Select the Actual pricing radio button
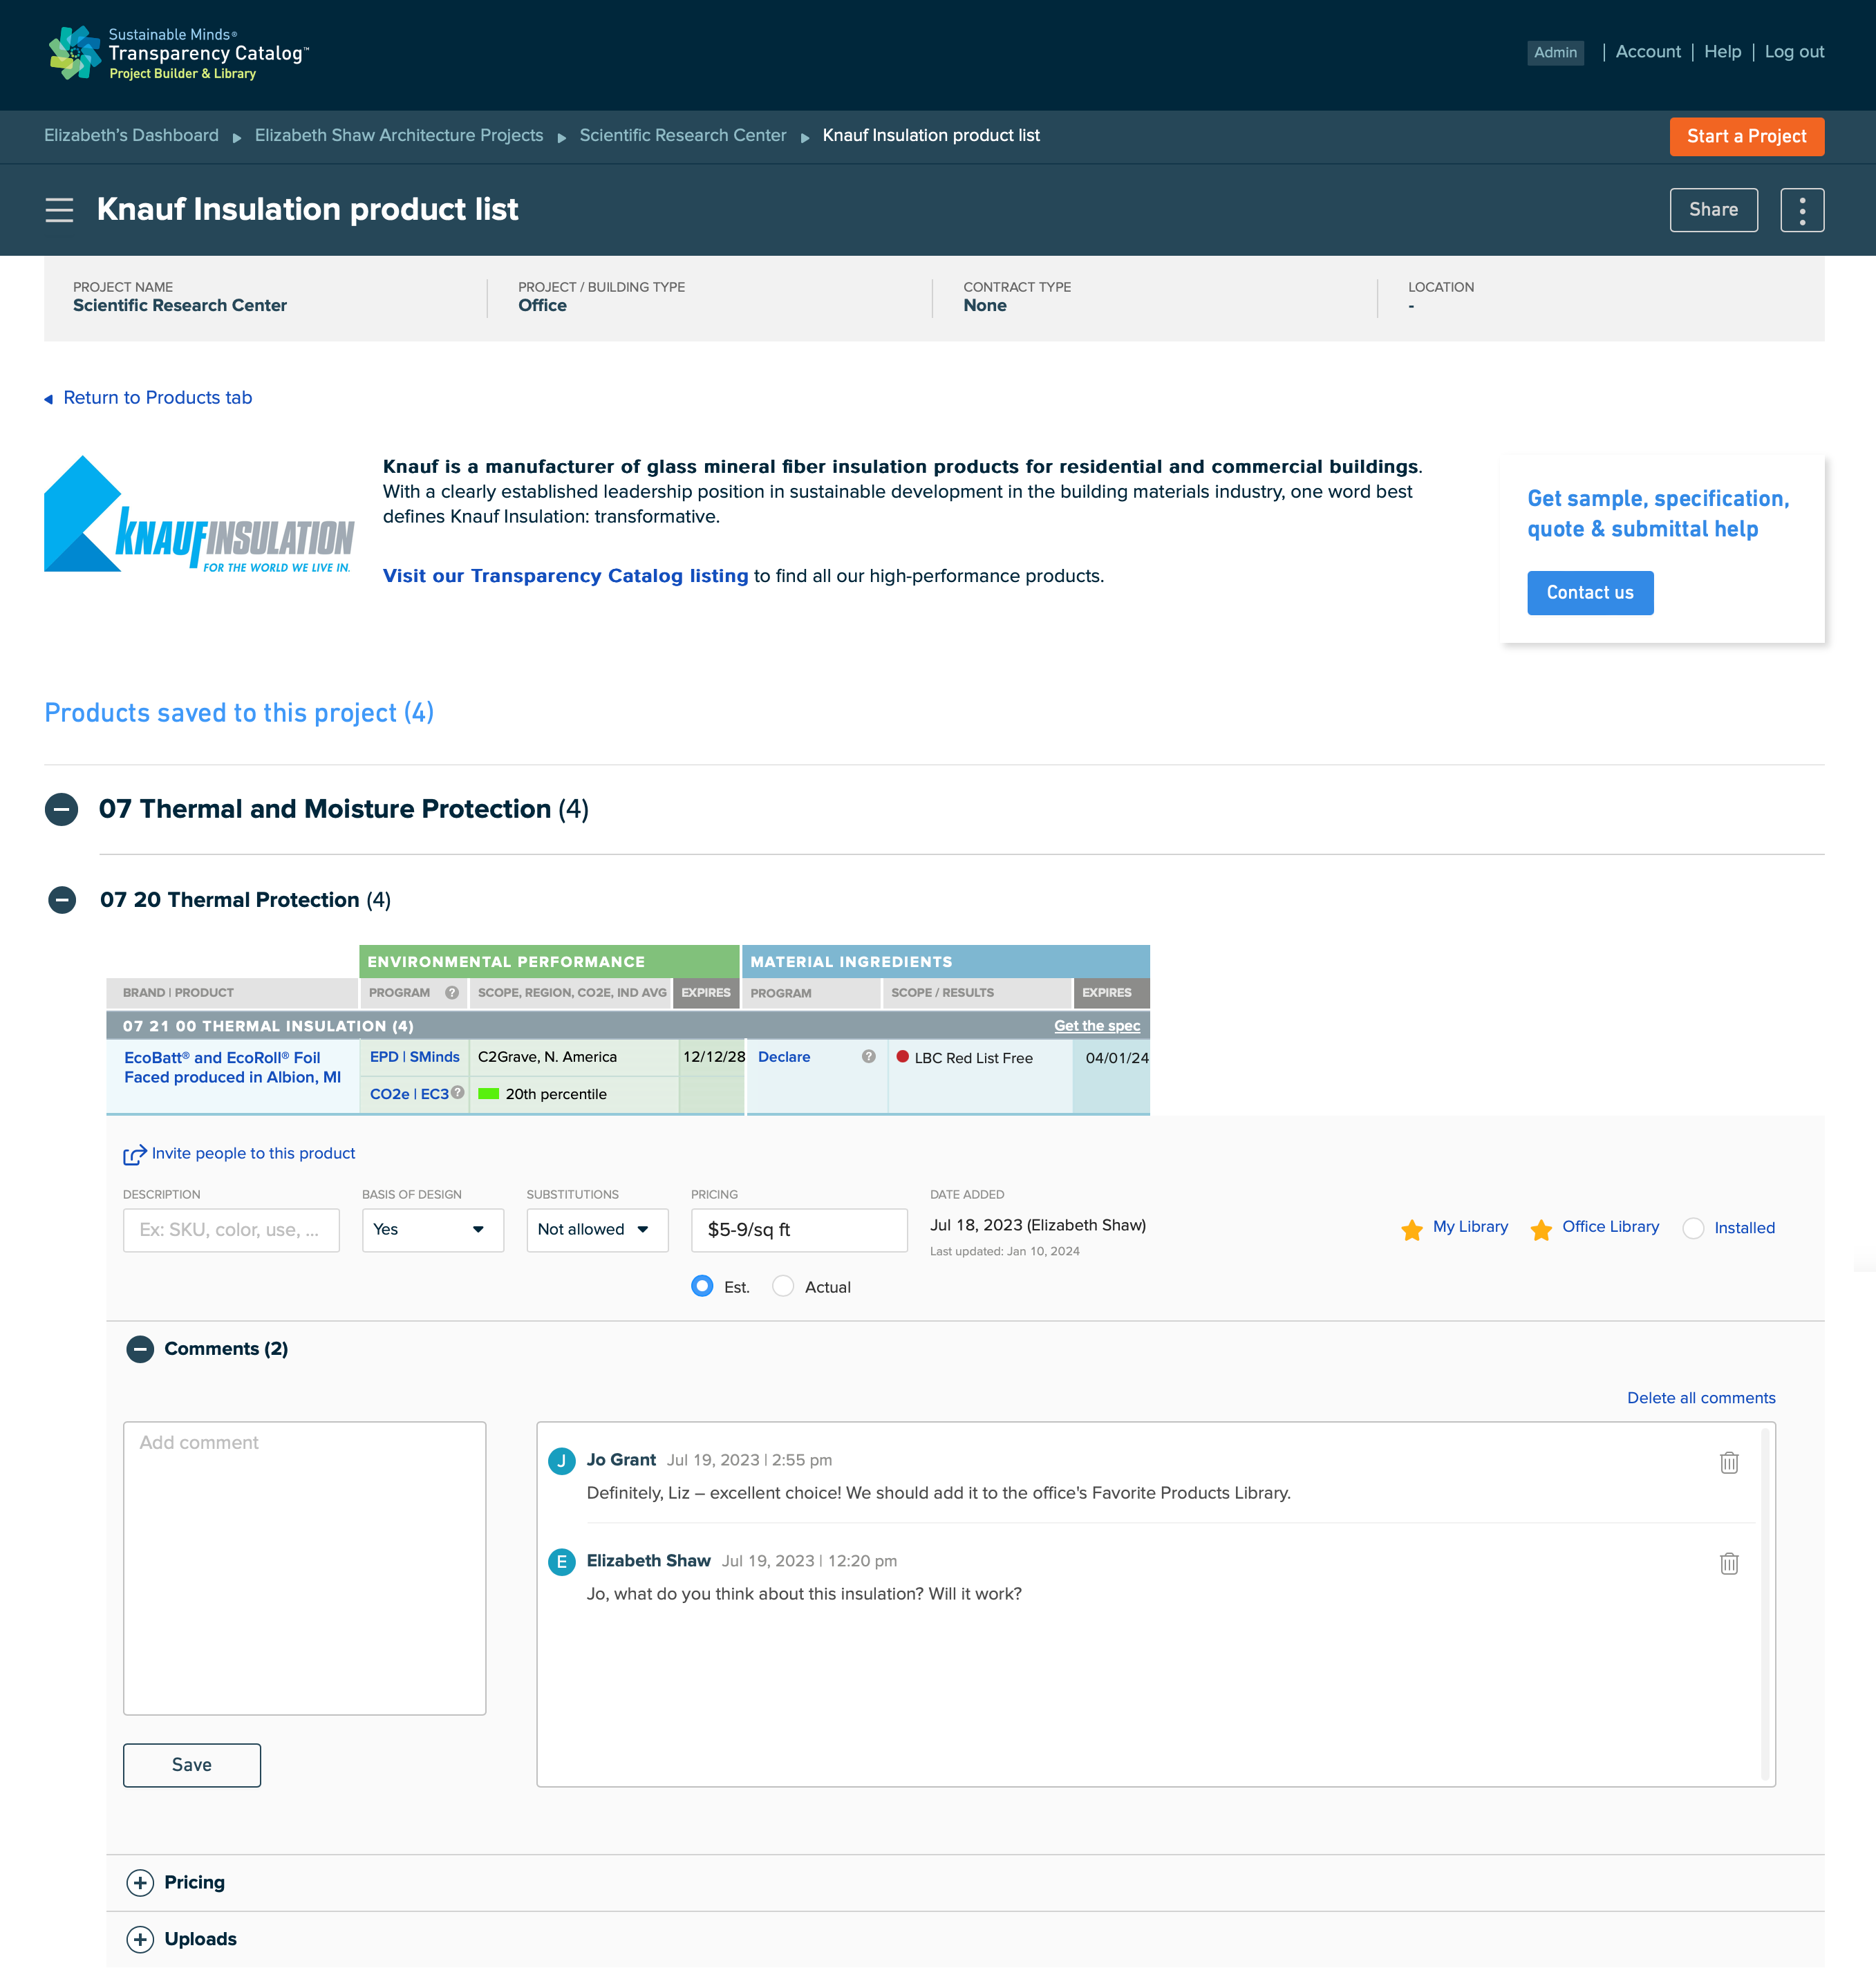This screenshot has height=1977, width=1876. point(782,1286)
